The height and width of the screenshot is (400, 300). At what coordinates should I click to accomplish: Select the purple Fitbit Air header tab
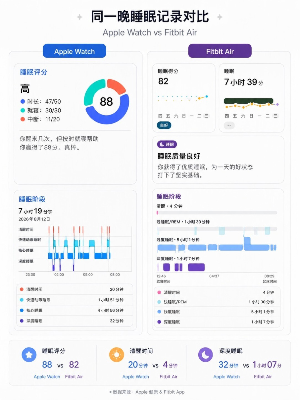tap(220, 51)
